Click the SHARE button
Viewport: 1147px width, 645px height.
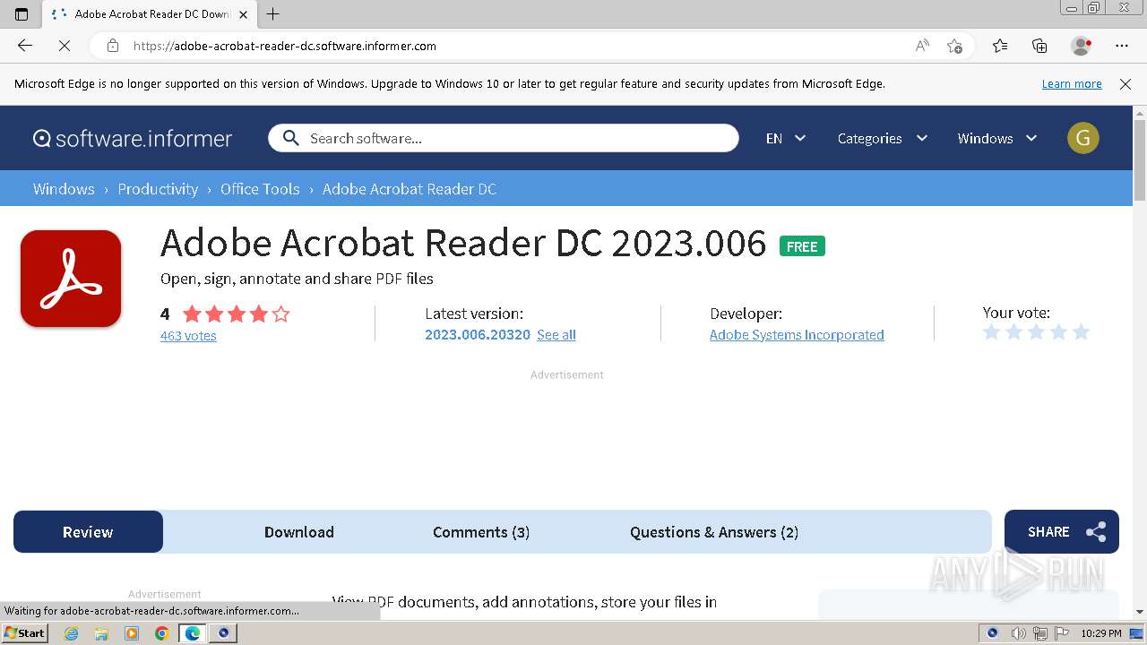click(x=1062, y=532)
